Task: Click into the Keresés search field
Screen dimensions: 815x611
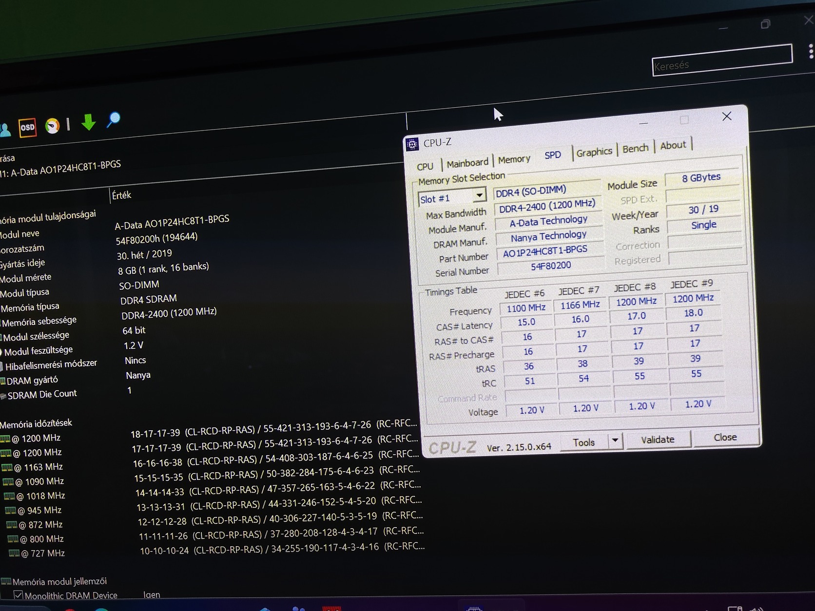Action: pos(721,60)
